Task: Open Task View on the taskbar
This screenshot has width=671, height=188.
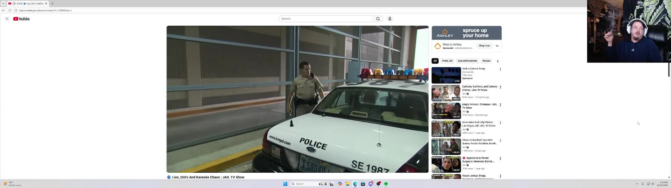Action: (332, 184)
